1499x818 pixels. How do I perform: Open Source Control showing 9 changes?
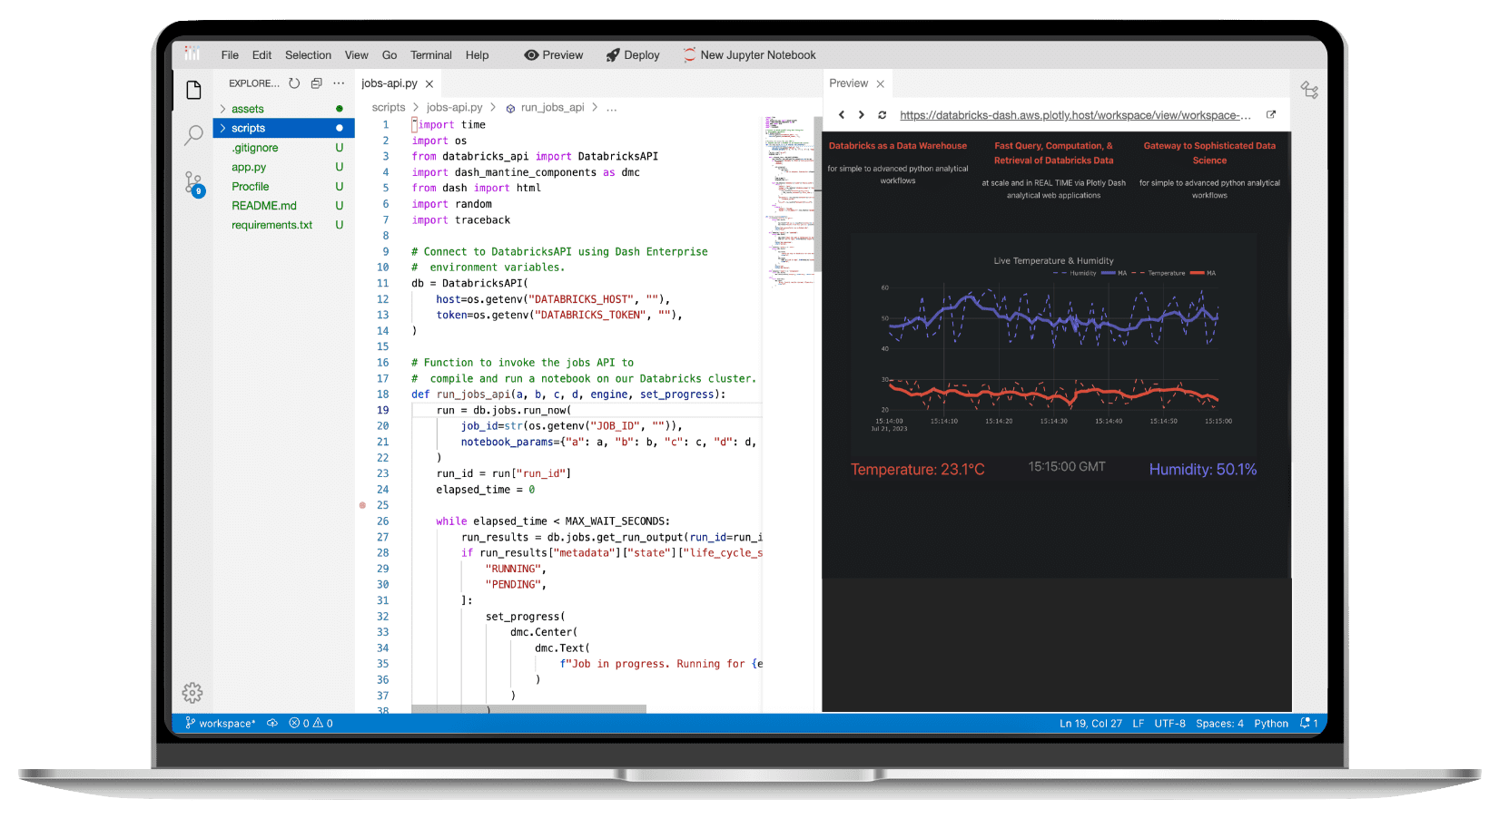[x=192, y=183]
